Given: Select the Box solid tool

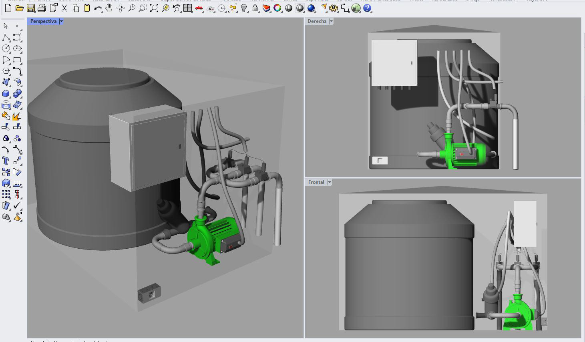Looking at the screenshot, I should (6, 93).
